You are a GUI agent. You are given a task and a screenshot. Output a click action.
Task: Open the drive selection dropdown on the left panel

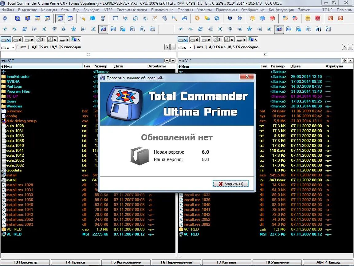pyautogui.click(x=12, y=47)
